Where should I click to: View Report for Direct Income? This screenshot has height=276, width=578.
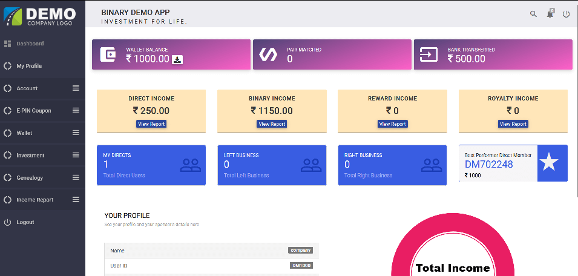point(151,124)
